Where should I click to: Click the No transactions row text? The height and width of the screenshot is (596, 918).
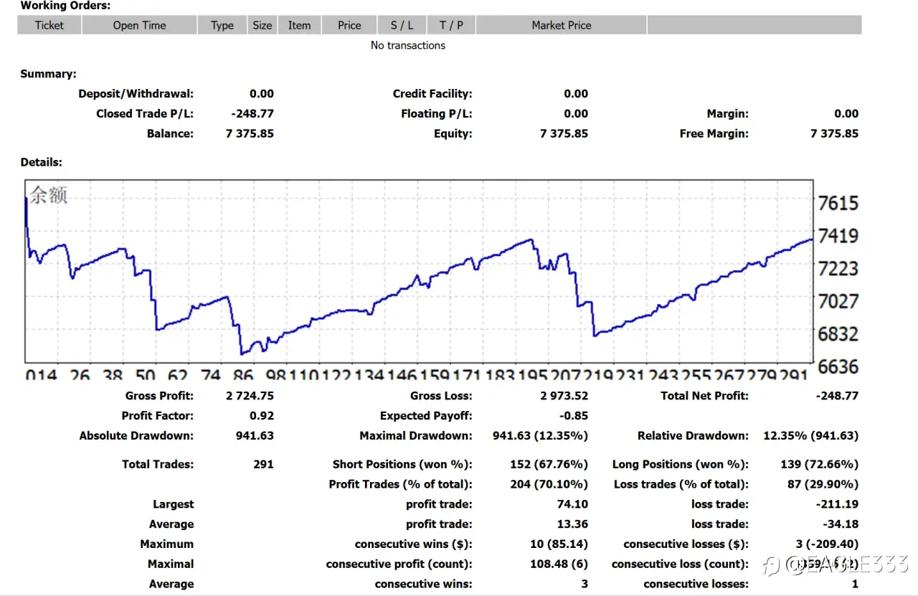[x=408, y=45]
